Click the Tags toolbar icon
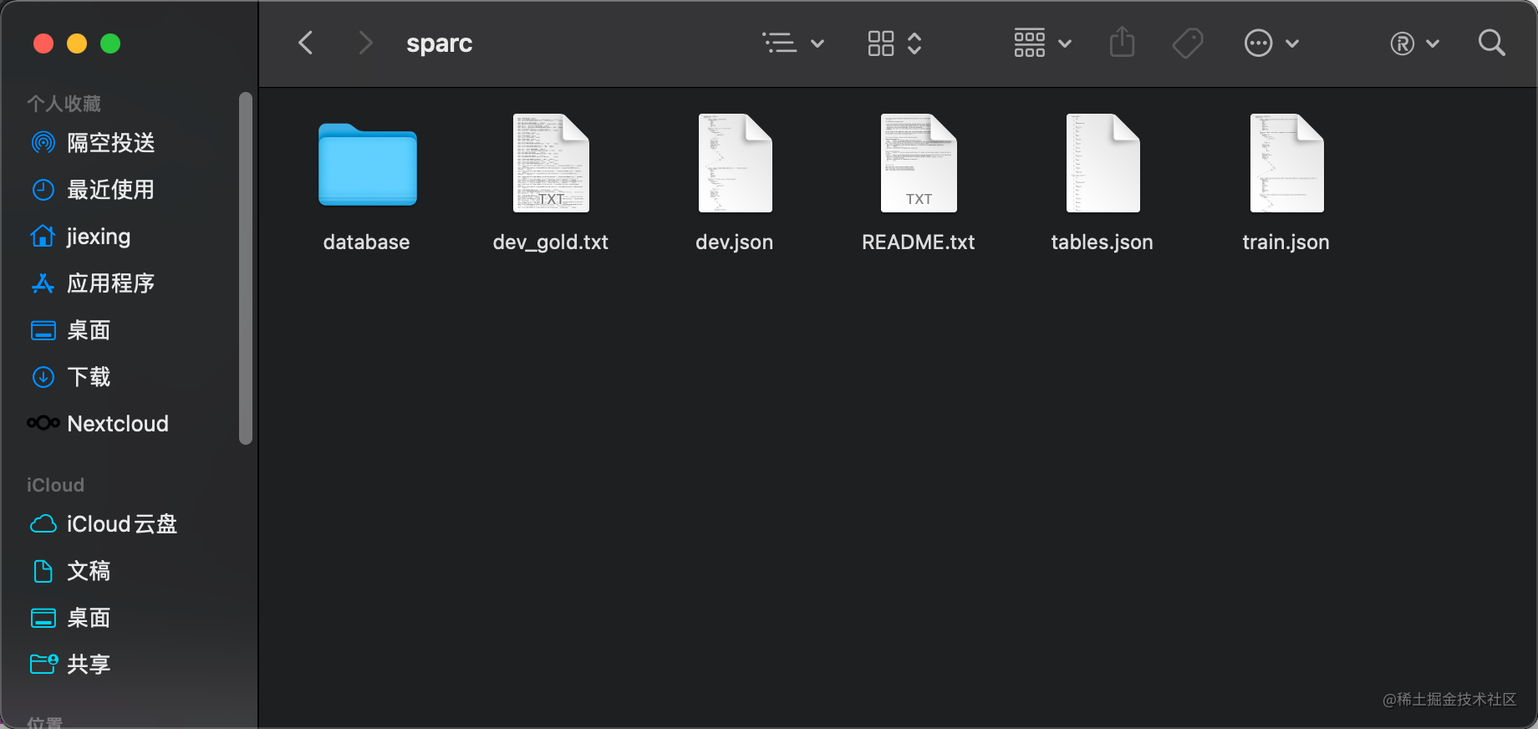Screen dimensions: 1538x729 [1188, 43]
